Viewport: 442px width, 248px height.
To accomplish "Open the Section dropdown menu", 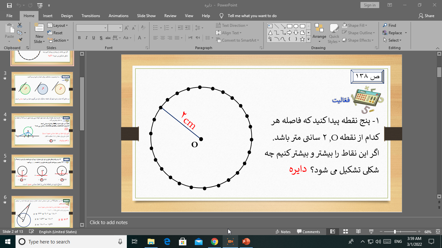I will coord(58,40).
